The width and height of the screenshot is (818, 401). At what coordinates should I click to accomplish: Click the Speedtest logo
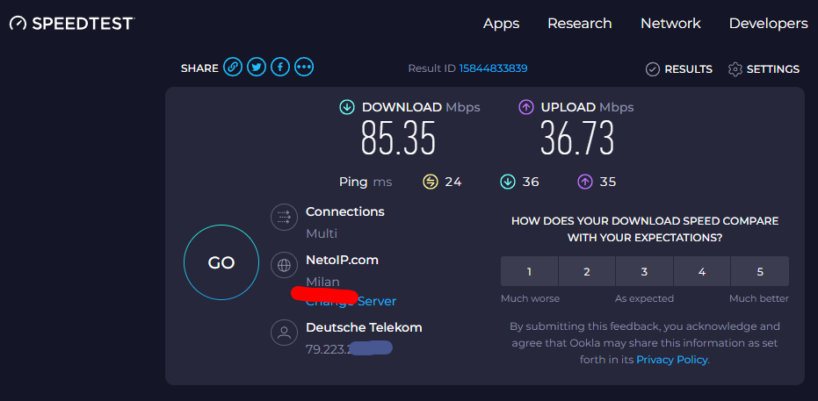point(73,24)
